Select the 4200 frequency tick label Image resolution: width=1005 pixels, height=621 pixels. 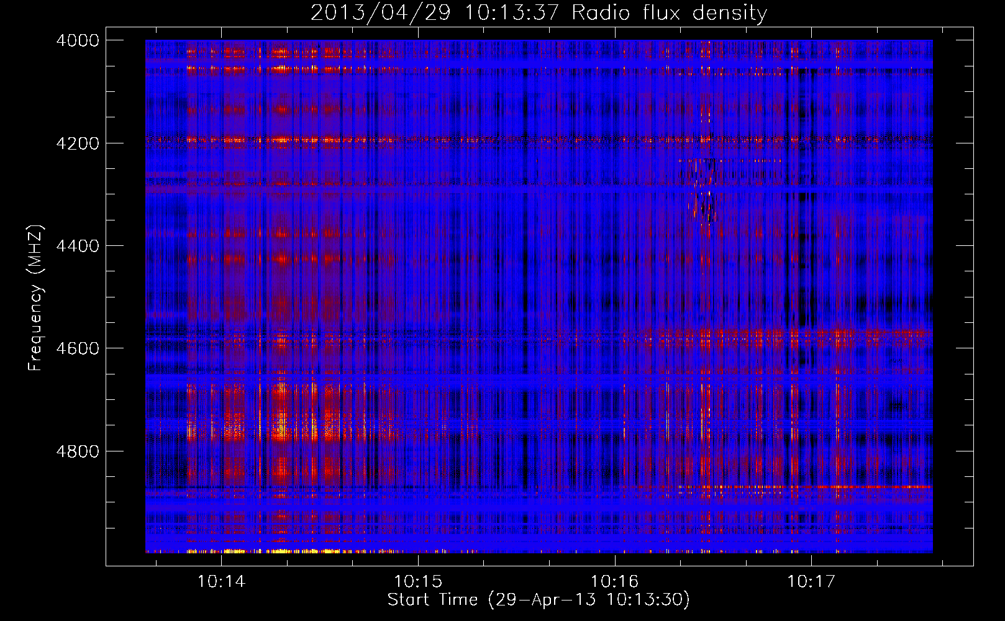click(78, 143)
